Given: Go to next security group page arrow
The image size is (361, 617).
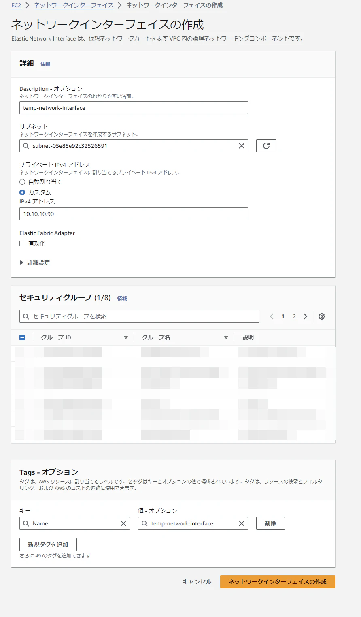Looking at the screenshot, I should point(306,316).
